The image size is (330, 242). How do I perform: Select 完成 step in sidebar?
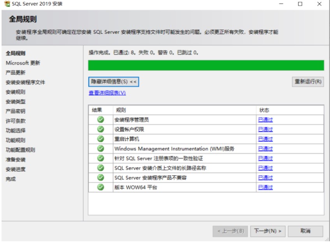point(11,179)
